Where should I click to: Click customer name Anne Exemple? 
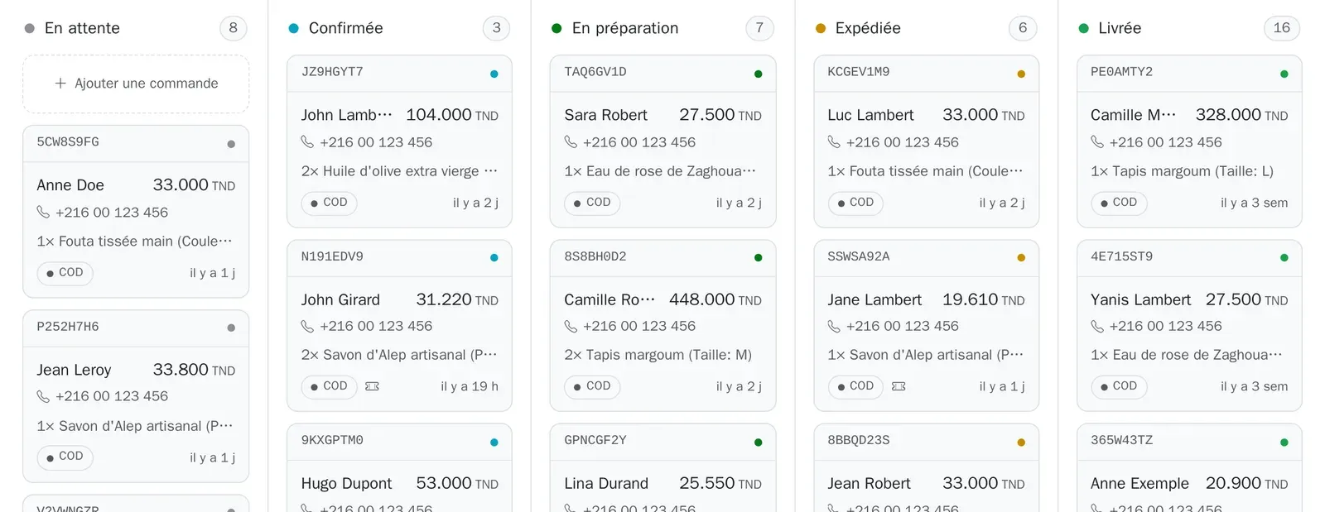(1139, 484)
